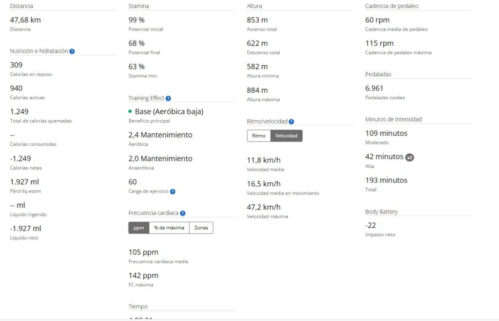
Task: Click the Body Battery section heading
Action: coord(382,212)
